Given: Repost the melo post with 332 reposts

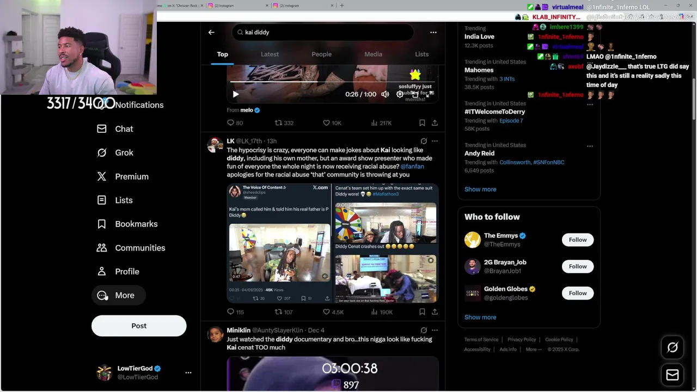Looking at the screenshot, I should (x=284, y=123).
